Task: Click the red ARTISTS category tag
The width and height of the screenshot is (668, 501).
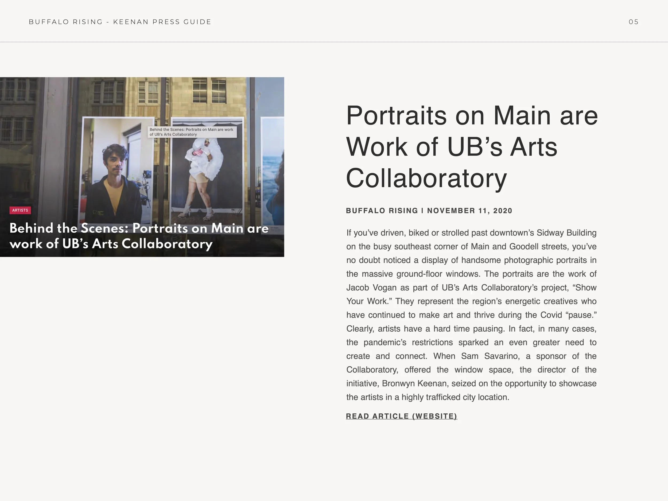Action: (20, 210)
